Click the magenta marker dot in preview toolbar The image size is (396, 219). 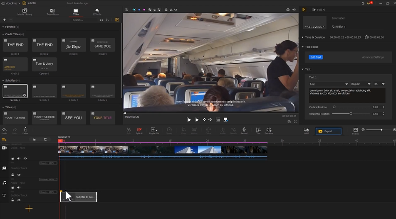click(x=144, y=10)
